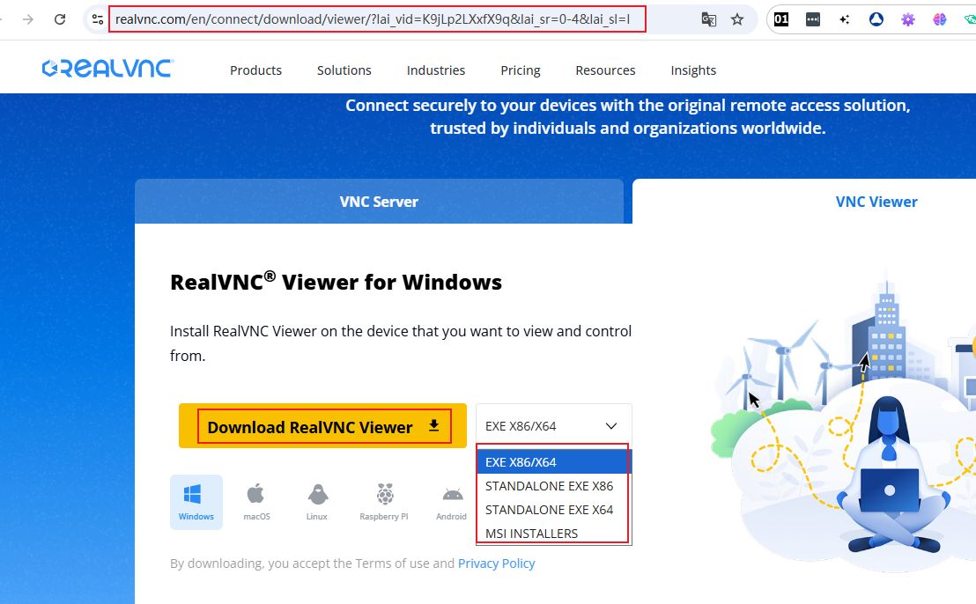Screen dimensions: 976x604
Task: Choose the macOS platform icon
Action: [x=256, y=502]
